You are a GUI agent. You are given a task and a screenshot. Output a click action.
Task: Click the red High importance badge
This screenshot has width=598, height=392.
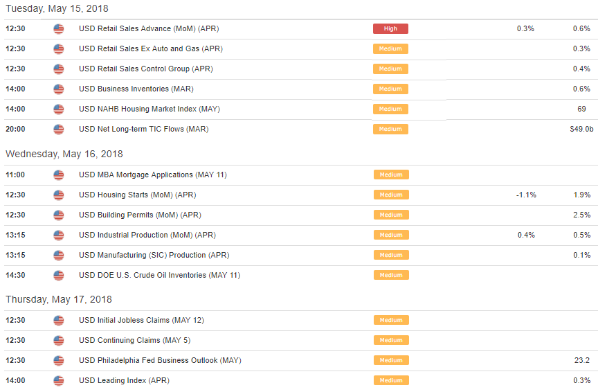pos(390,29)
